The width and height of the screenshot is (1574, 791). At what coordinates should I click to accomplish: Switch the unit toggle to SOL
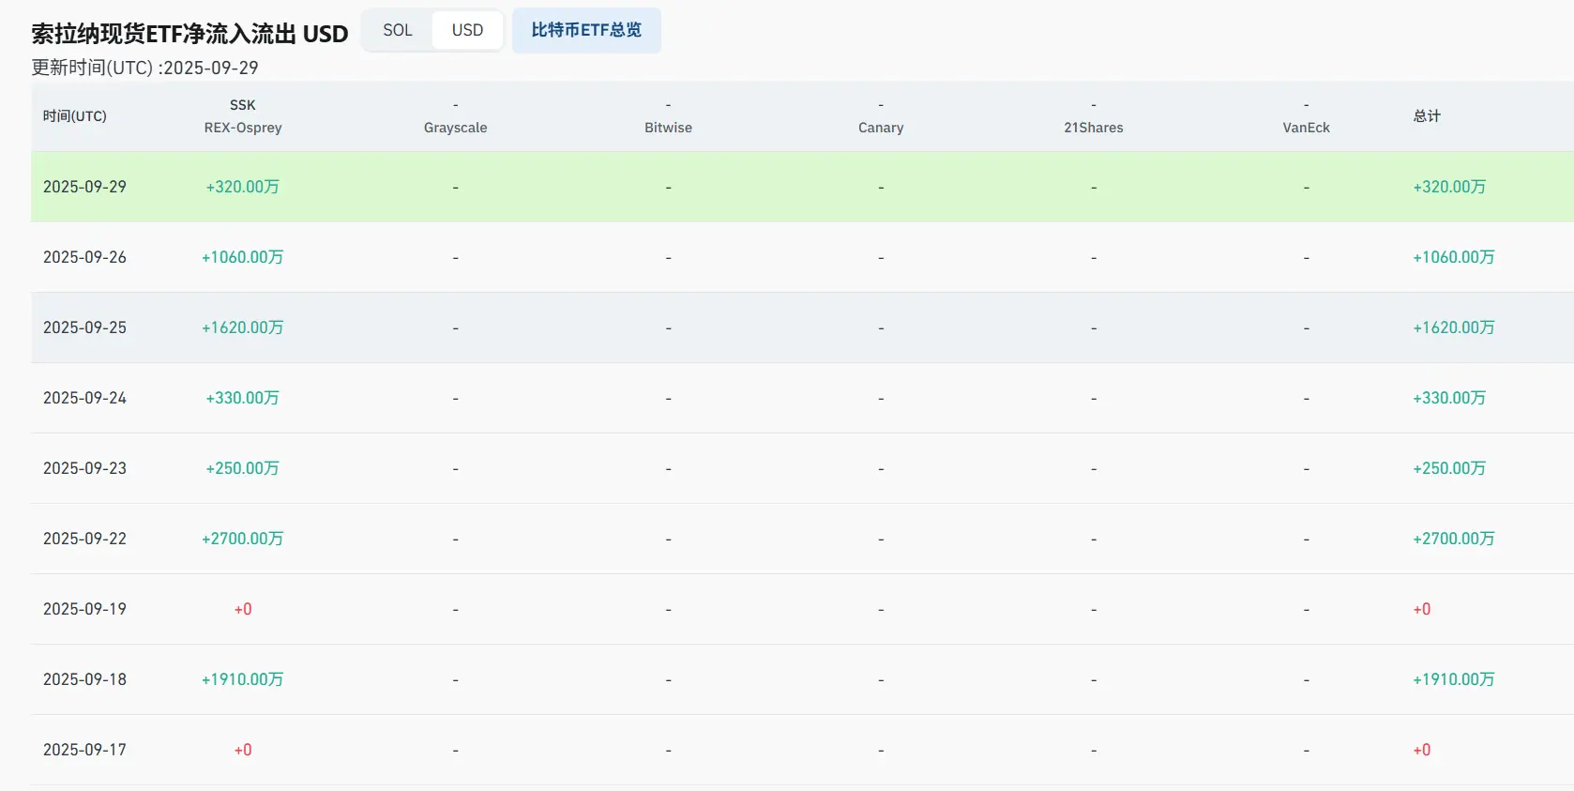398,30
